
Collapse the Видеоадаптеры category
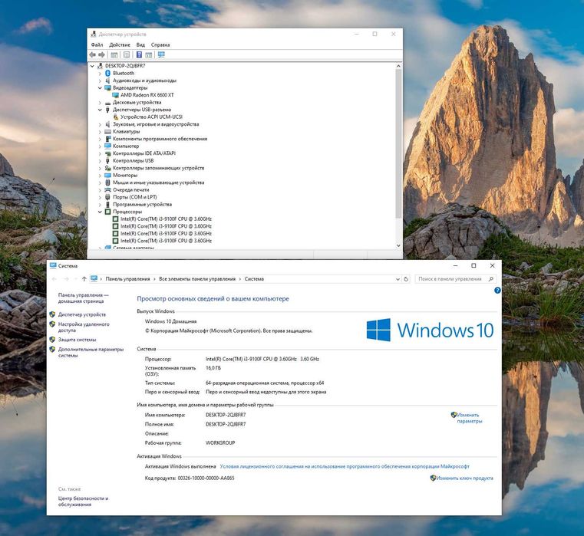(100, 88)
